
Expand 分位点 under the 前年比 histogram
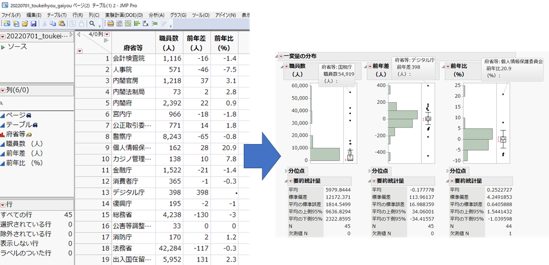coord(448,171)
